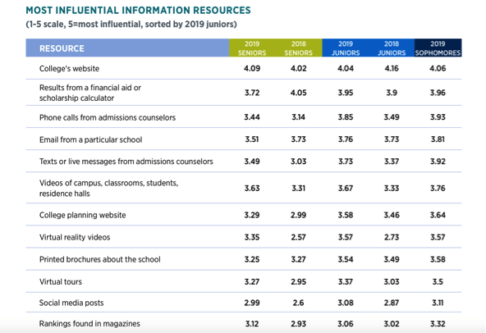
Task: Select Email from a particular school row
Action: click(244, 139)
